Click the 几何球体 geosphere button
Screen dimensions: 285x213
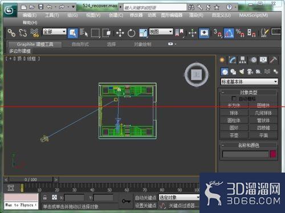[x=263, y=113]
